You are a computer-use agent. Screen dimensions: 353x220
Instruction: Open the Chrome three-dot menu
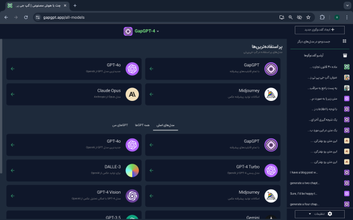[x=347, y=17]
